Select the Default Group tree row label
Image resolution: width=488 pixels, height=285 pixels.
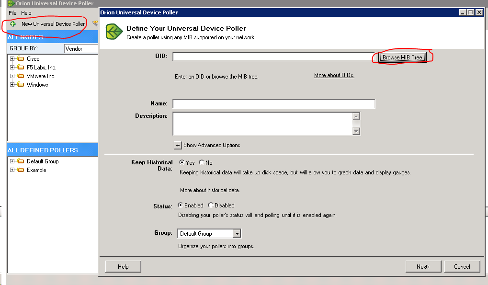click(43, 161)
